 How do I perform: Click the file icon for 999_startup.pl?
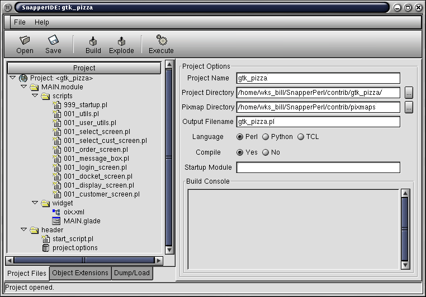coord(57,105)
